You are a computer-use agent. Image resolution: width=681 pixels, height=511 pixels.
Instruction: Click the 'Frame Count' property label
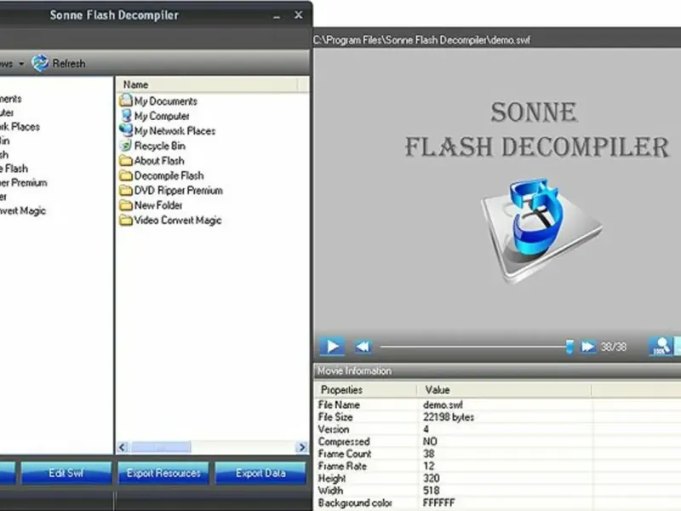[345, 454]
